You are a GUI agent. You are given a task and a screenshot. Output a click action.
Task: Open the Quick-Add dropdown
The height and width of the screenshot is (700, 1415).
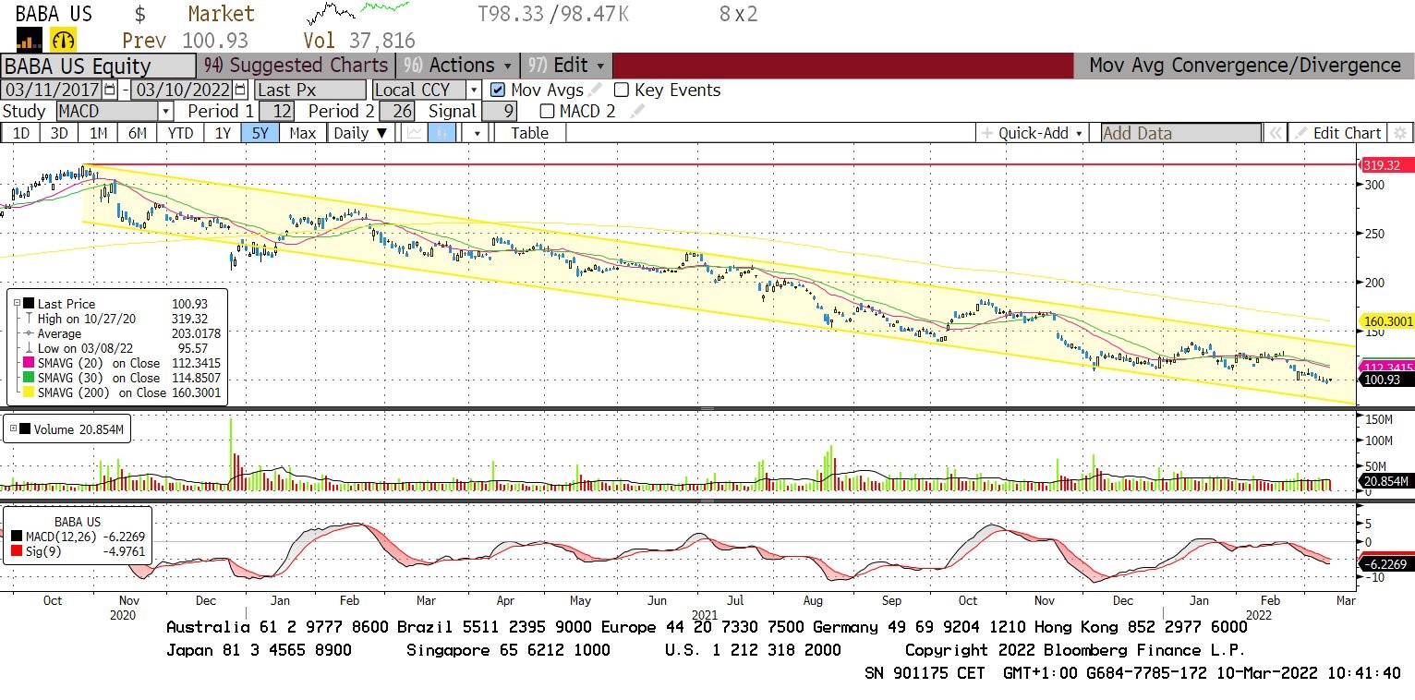1036,133
